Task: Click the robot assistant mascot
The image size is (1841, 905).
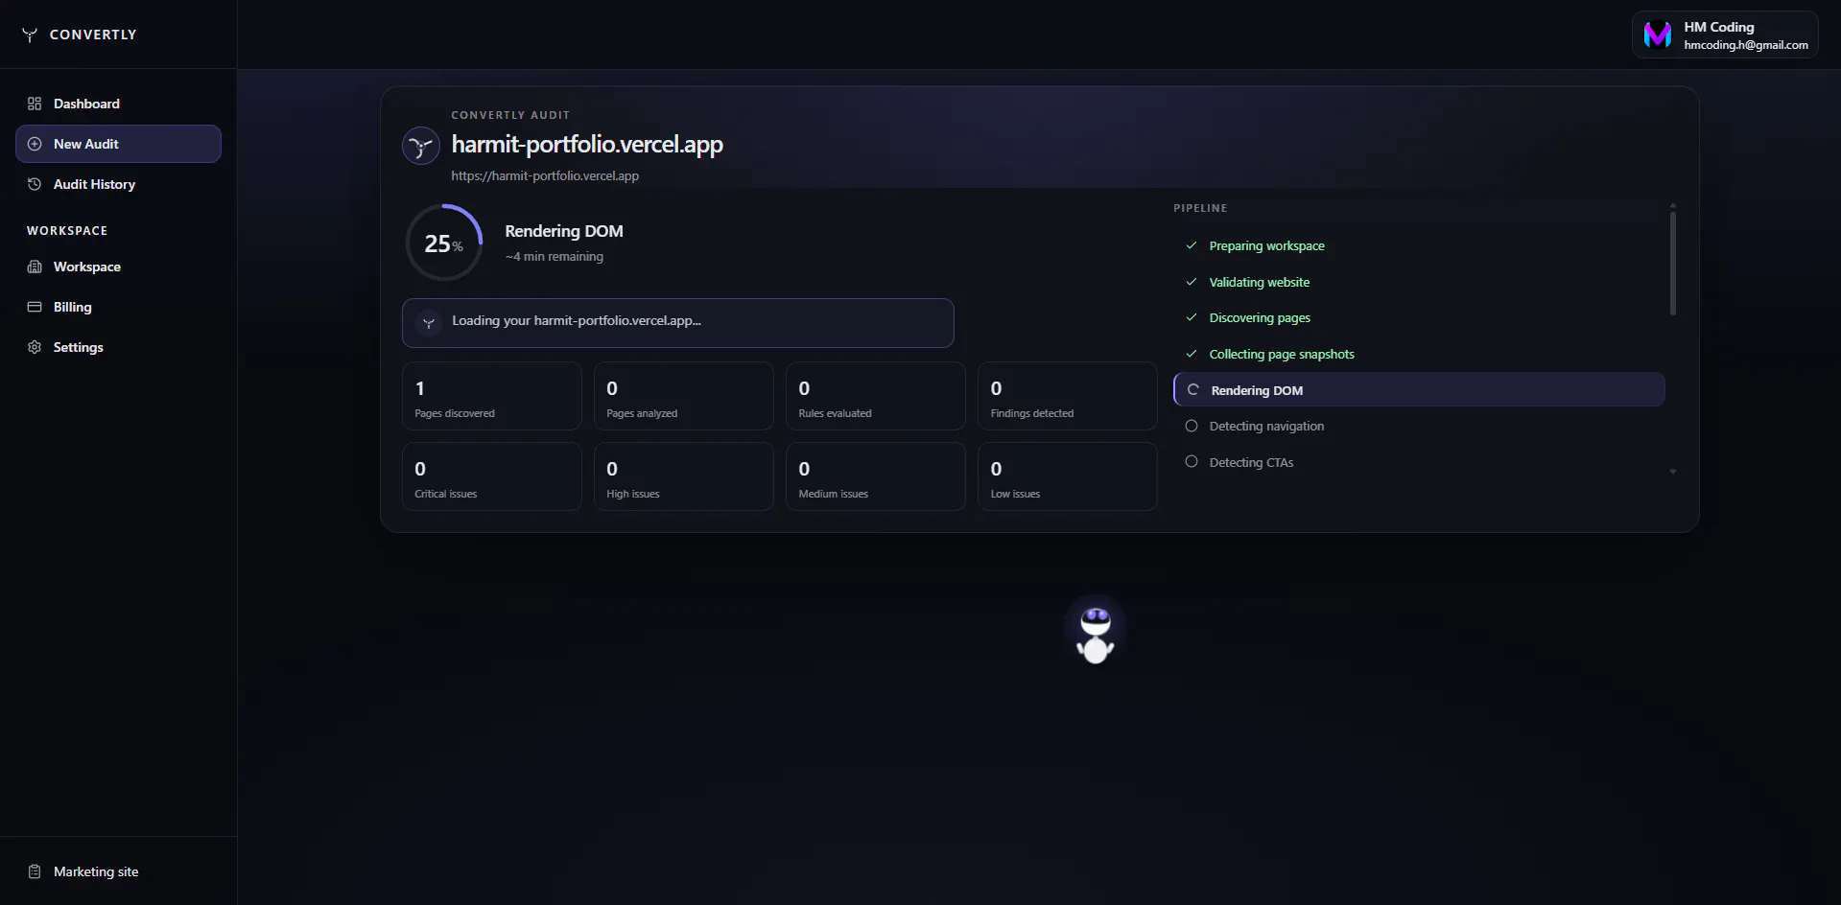Action: (1096, 634)
